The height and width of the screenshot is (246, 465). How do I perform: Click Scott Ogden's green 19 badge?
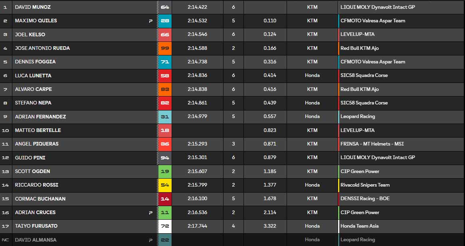pyautogui.click(x=165, y=171)
